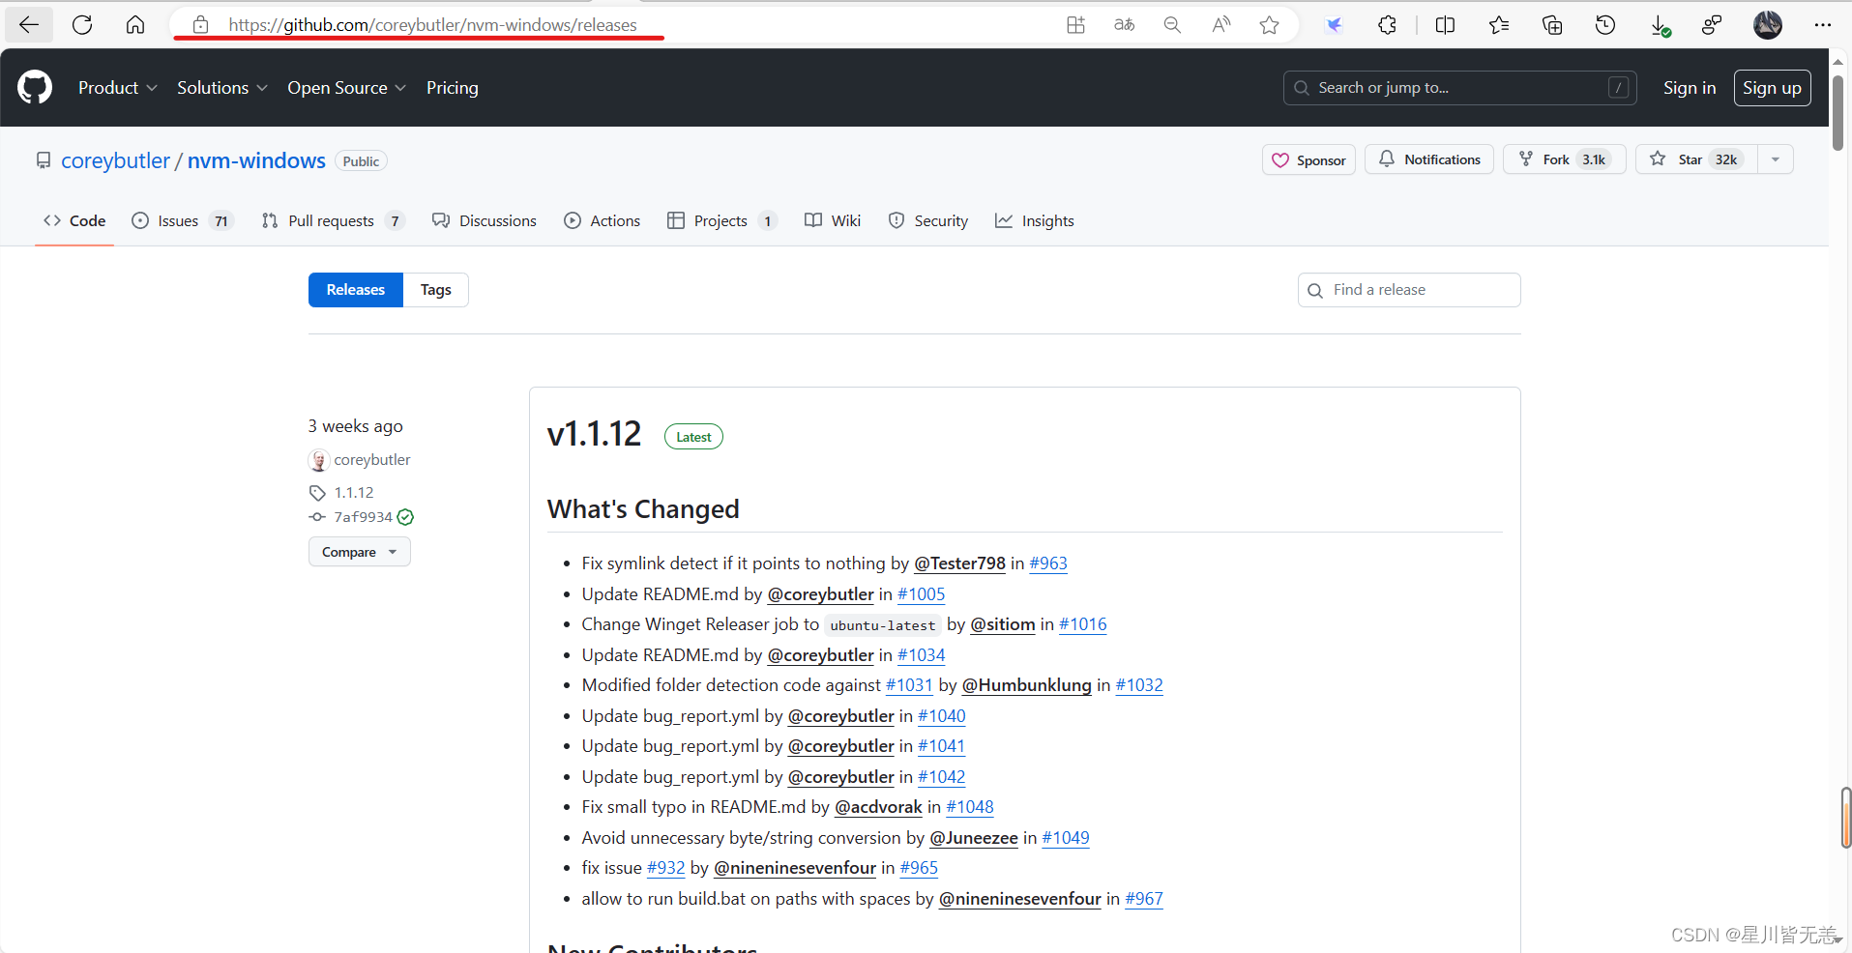
Task: Click the coreybutler author avatar
Action: (x=319, y=460)
